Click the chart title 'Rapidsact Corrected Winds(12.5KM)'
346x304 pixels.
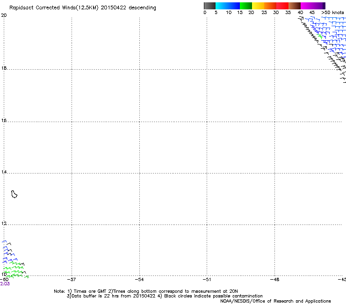coord(54,7)
